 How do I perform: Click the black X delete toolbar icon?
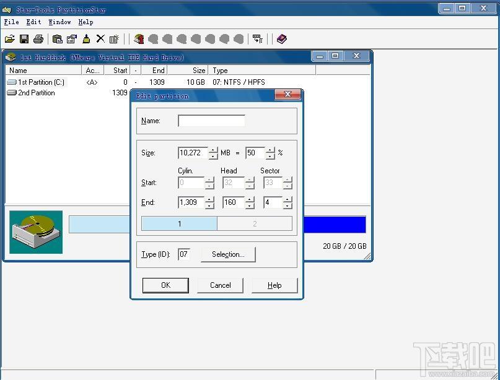[100, 39]
